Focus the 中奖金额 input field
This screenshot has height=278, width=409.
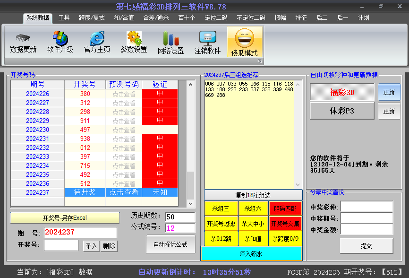click(367, 229)
